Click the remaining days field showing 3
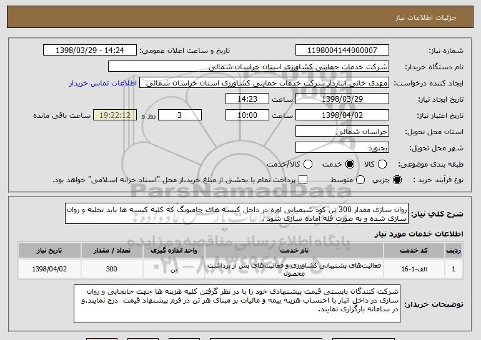Image resolution: width=481 pixels, height=340 pixels. [x=180, y=115]
